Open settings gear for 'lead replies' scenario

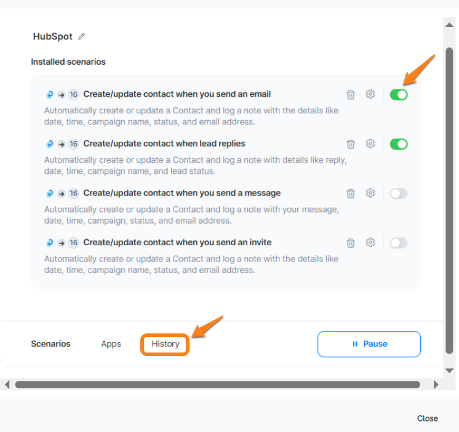tap(370, 144)
